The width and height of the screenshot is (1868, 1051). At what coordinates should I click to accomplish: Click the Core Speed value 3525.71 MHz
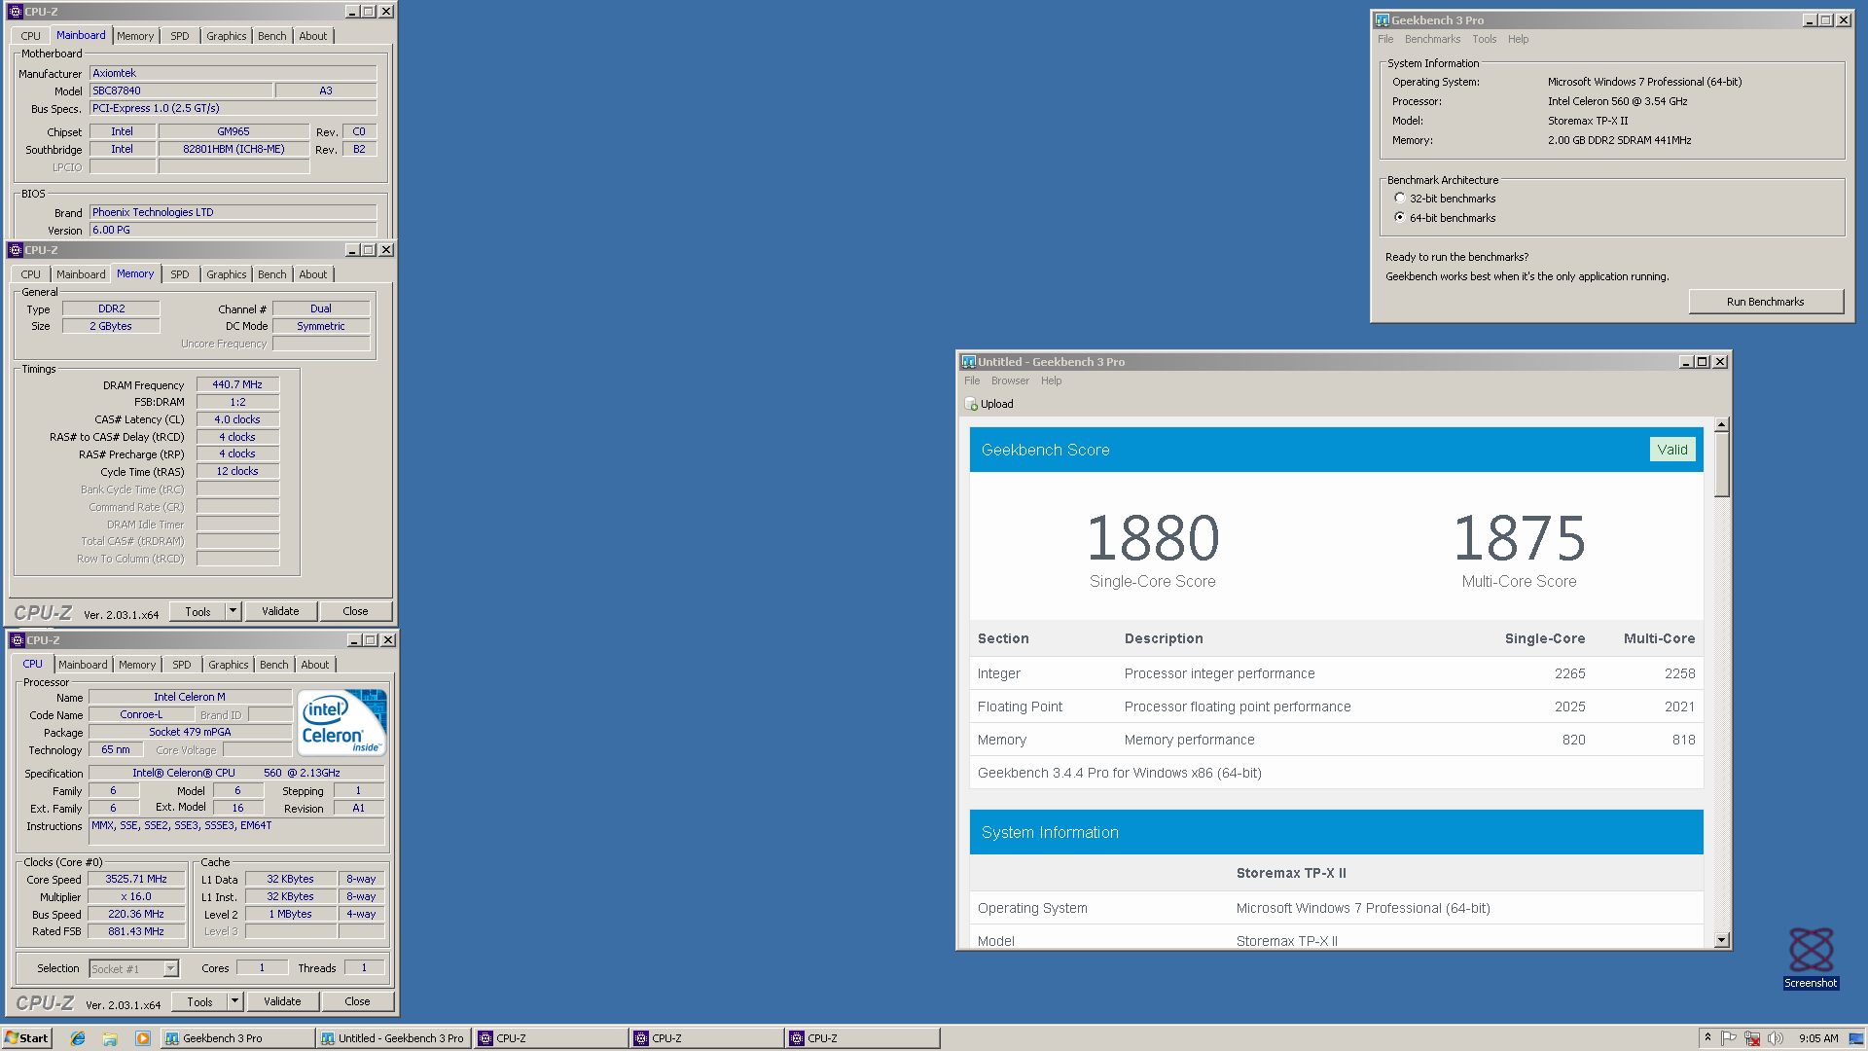point(136,879)
